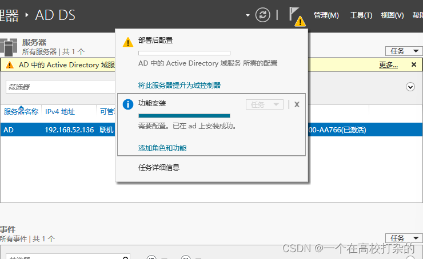Open 任务 dropdown in 服务器 section
423x259 pixels.
[404, 51]
